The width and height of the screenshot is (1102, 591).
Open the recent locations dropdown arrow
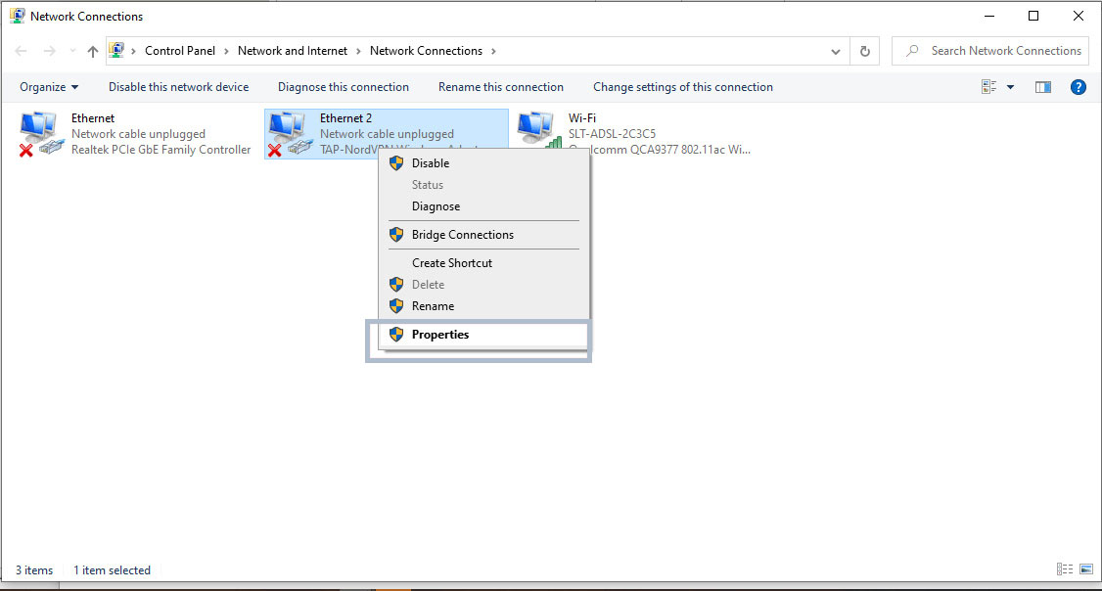pyautogui.click(x=71, y=51)
